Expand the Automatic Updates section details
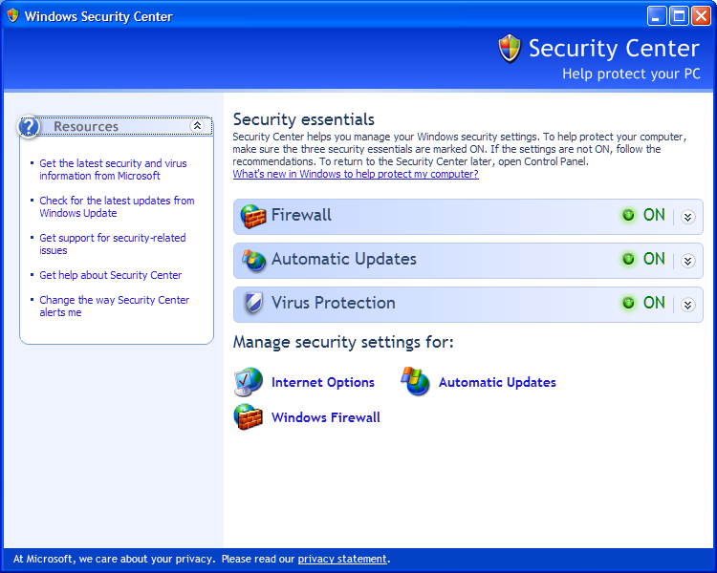 point(687,261)
